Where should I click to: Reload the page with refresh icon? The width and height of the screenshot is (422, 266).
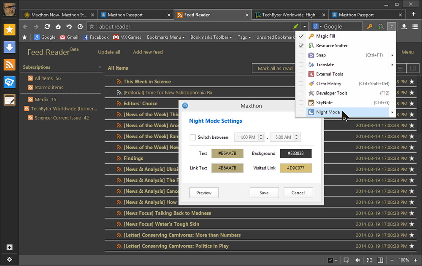pos(47,27)
